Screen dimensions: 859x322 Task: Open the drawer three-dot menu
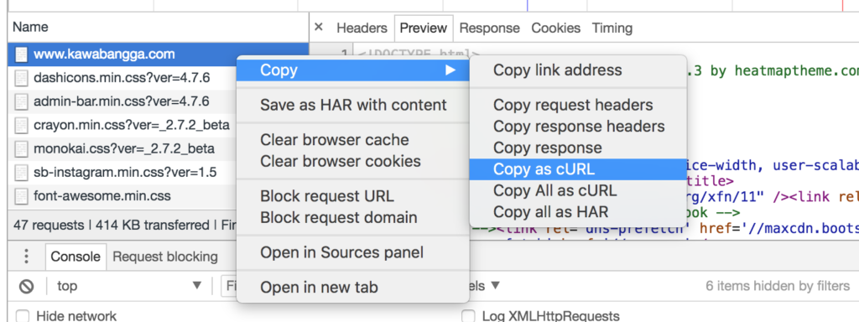coord(26,257)
